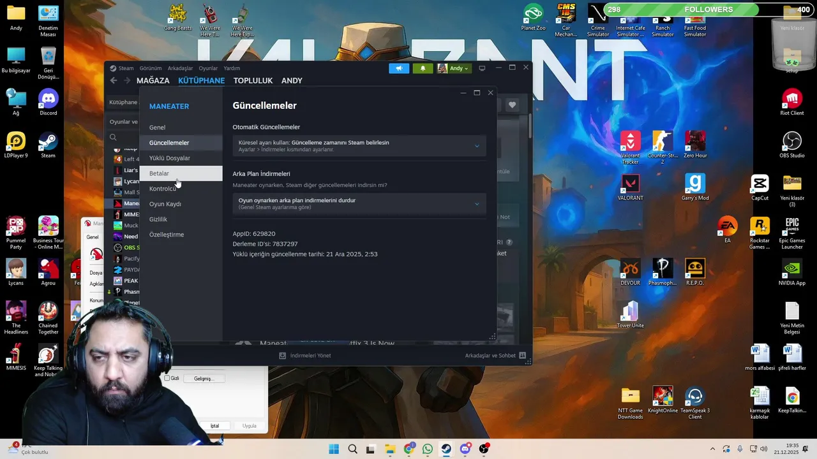Viewport: 817px width, 459px height.
Task: Open OBS Studio desktop icon
Action: [792, 145]
